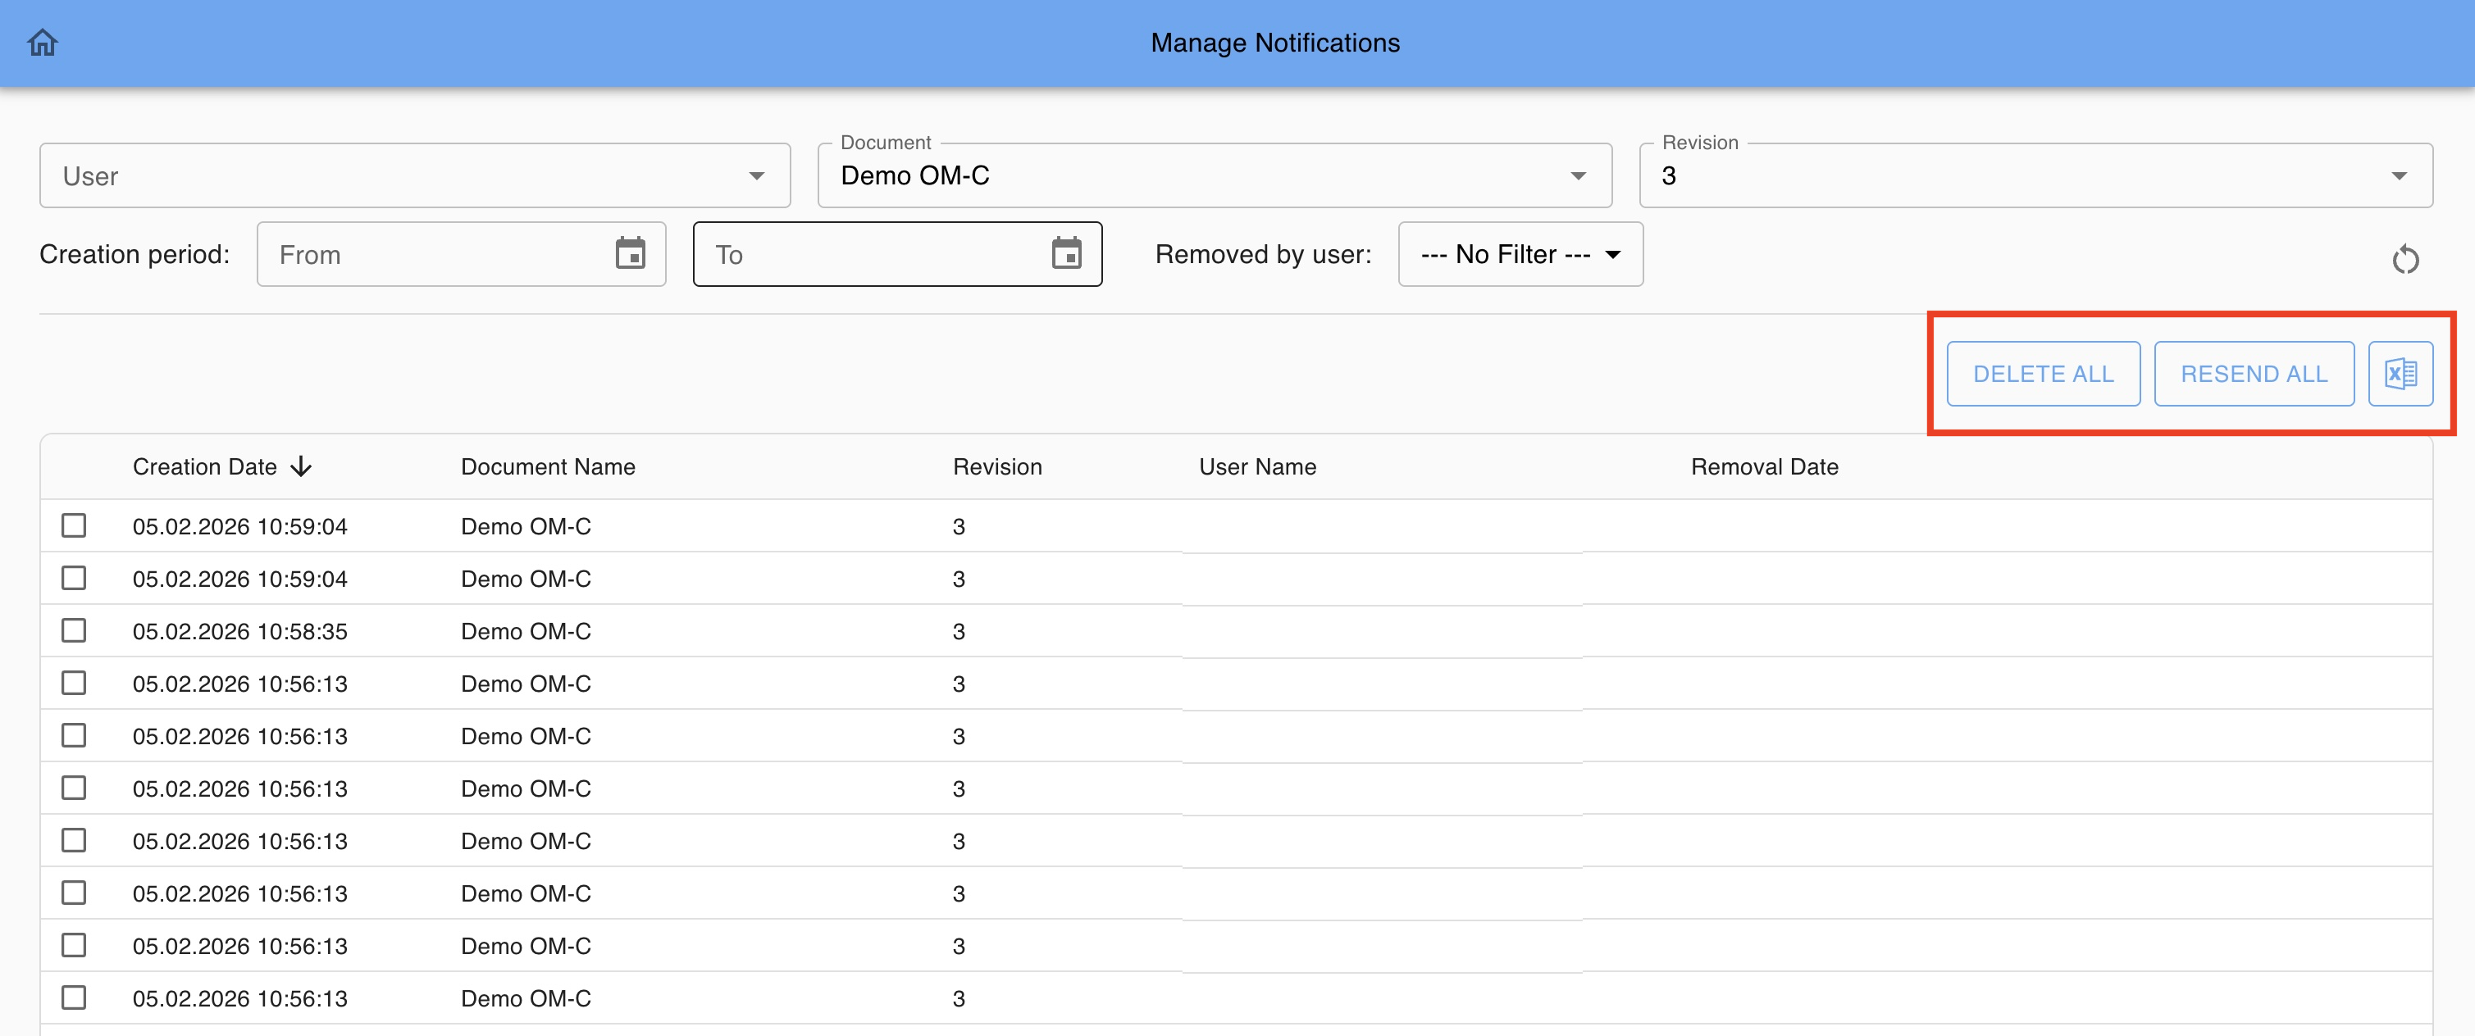Viewport: 2475px width, 1036px height.
Task: Open the To date calendar picker
Action: pyautogui.click(x=1065, y=253)
